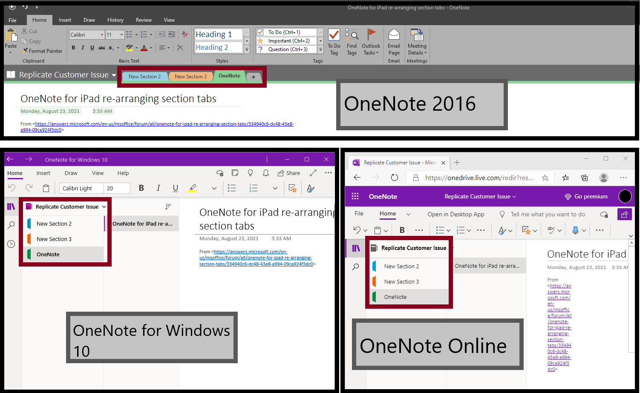Click Format Painter in OneNote 2016 ribbon

(43, 51)
